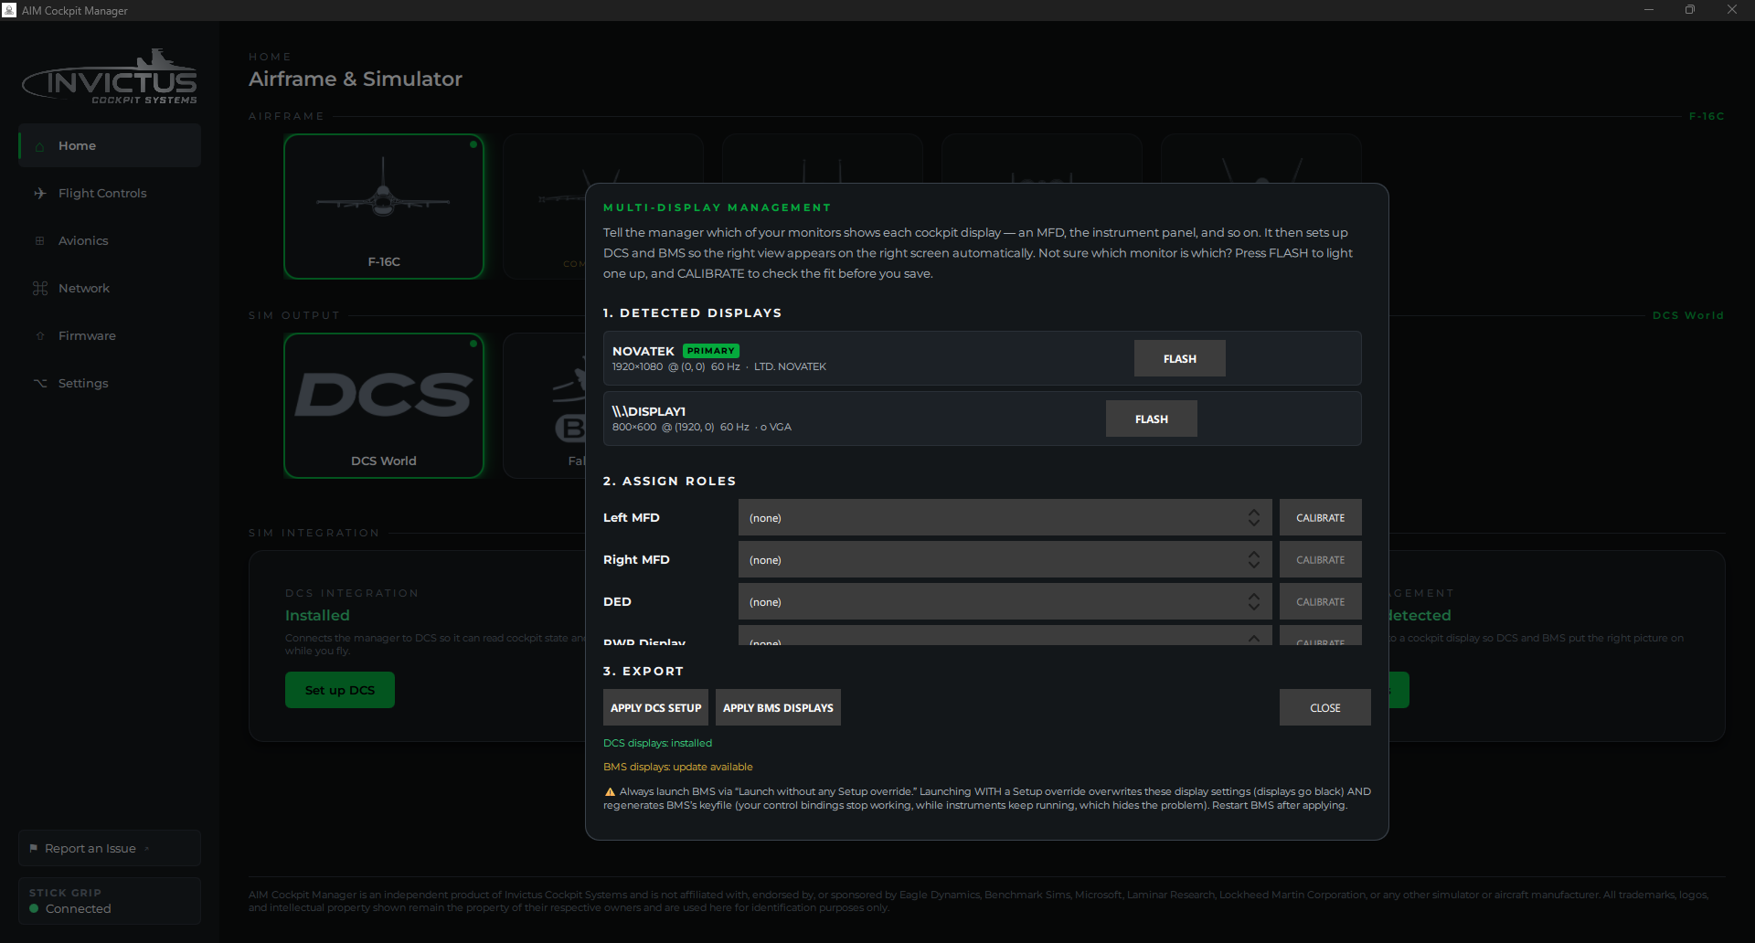Open the Home menu item
Screen dimensions: 1755x943
(x=110, y=145)
